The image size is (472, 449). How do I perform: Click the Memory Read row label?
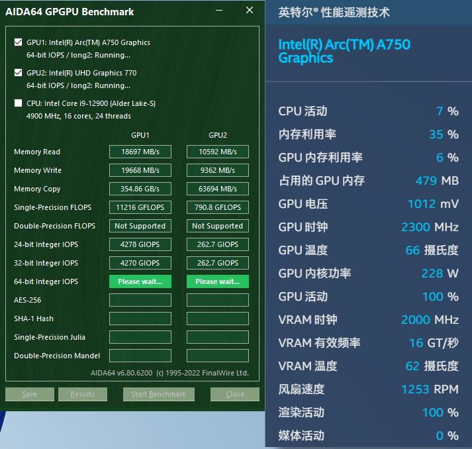(37, 152)
